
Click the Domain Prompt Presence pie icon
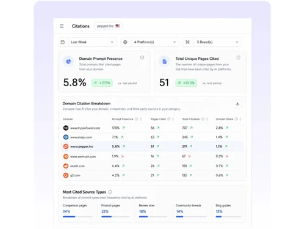[68, 62]
